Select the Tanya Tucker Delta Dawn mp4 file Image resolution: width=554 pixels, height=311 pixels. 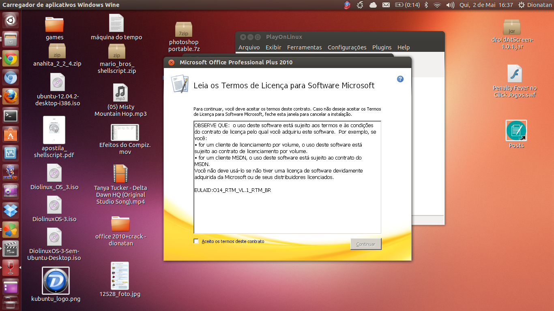[120, 185]
